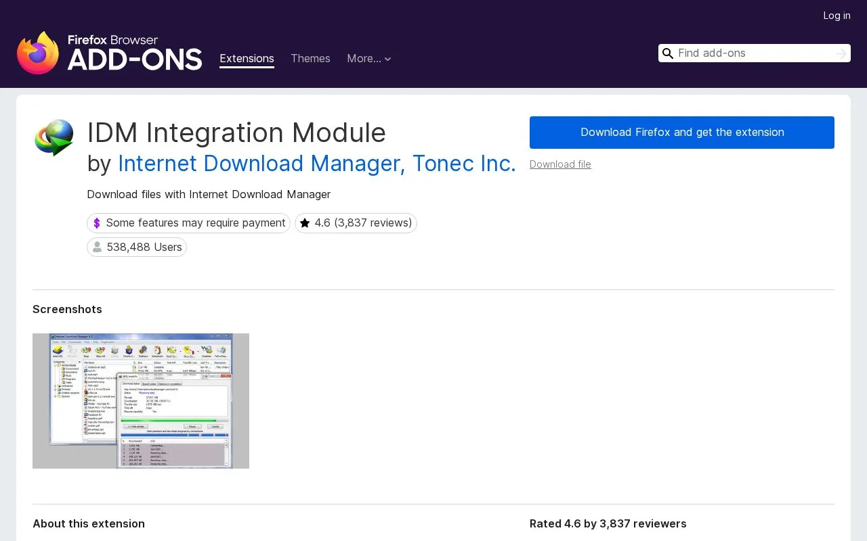Click Download Firefox and get the extension
The width and height of the screenshot is (867, 541).
682,133
